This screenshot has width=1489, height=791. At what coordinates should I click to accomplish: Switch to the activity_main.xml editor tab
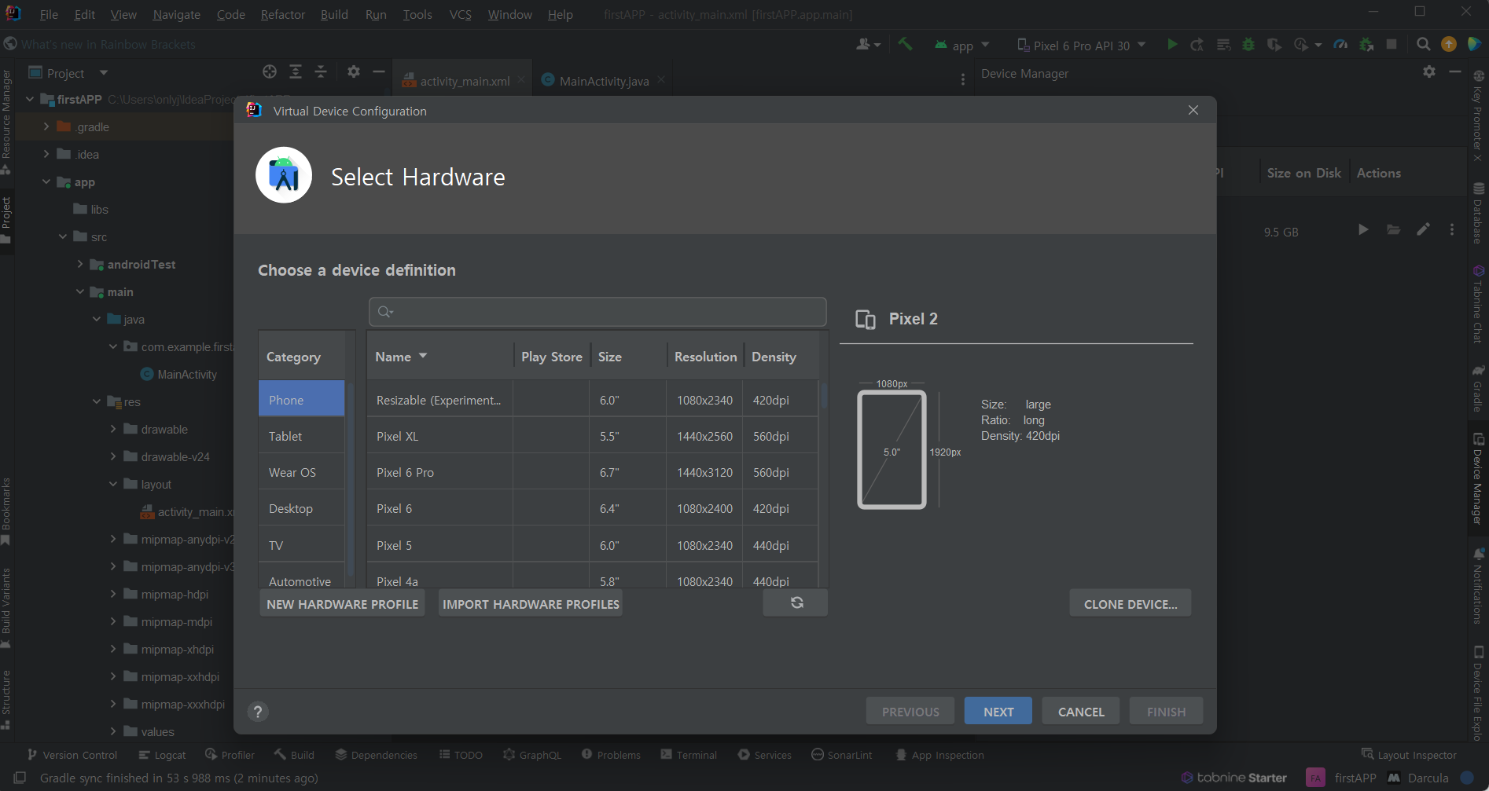464,81
